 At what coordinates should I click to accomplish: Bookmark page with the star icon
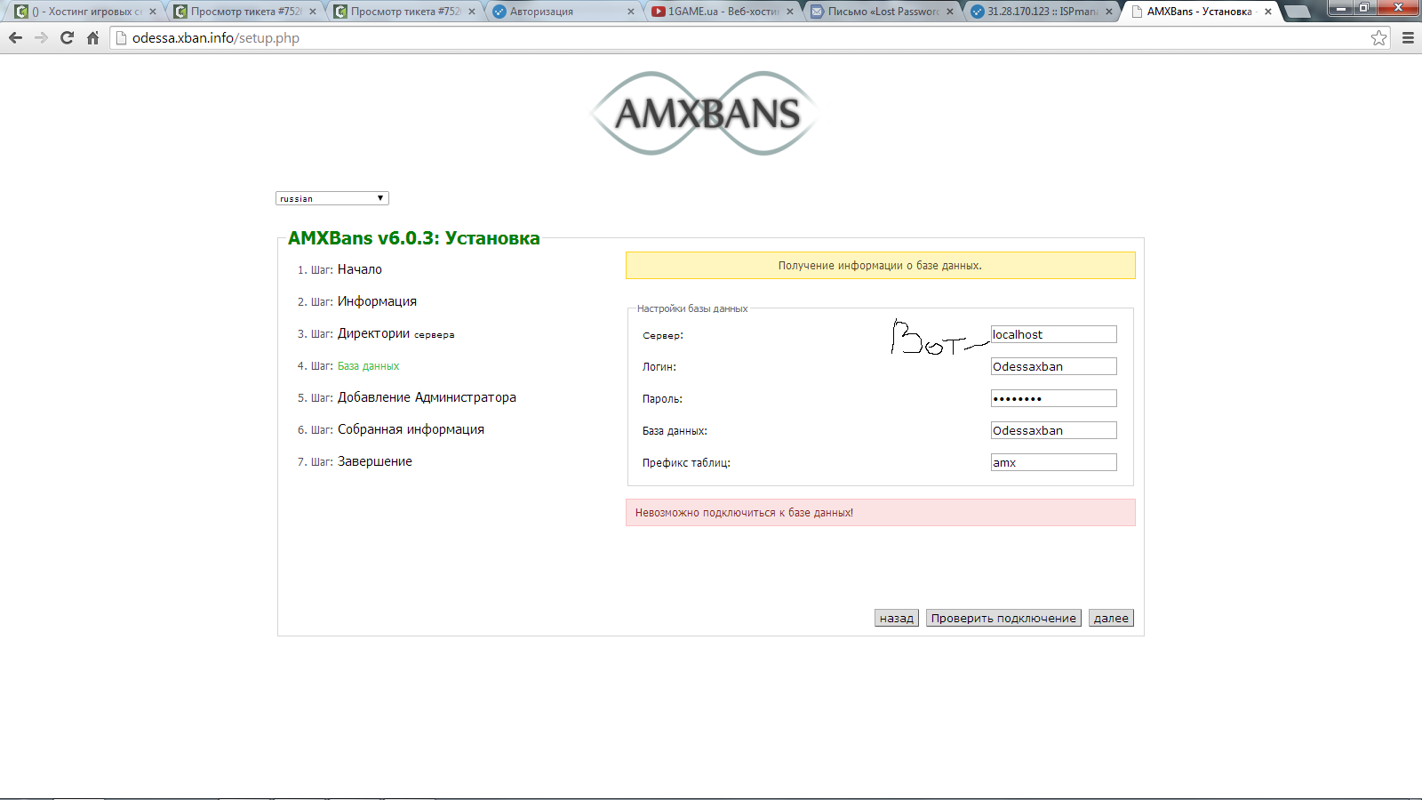click(1378, 37)
